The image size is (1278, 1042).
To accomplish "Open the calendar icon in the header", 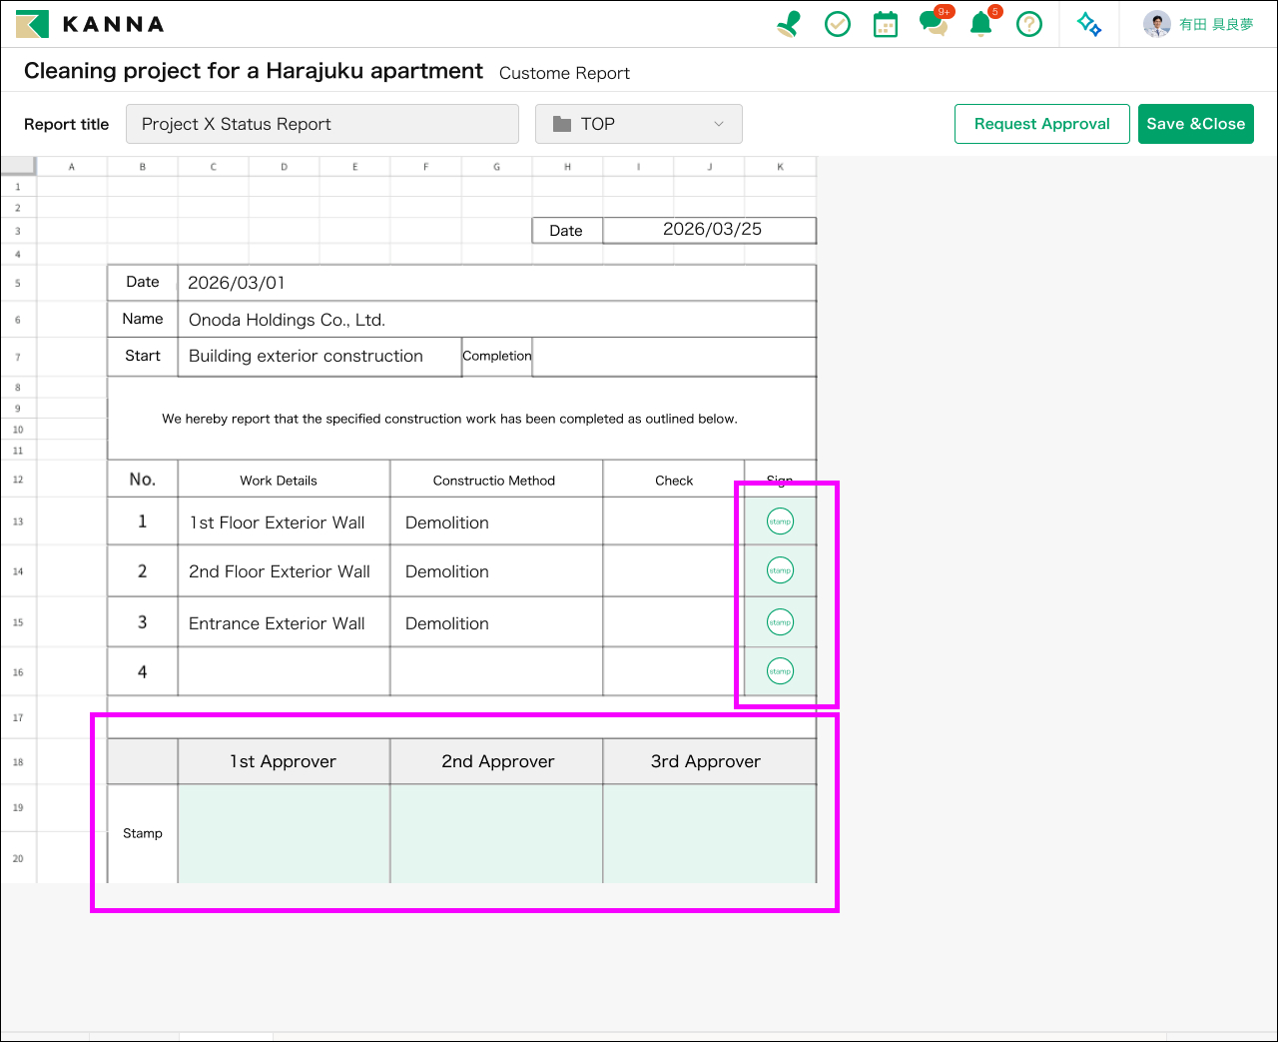I will [x=886, y=24].
